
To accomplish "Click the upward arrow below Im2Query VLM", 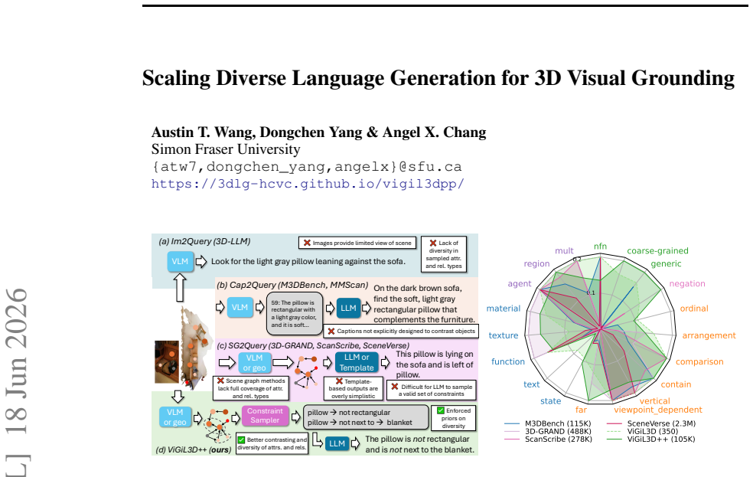I will pos(180,287).
